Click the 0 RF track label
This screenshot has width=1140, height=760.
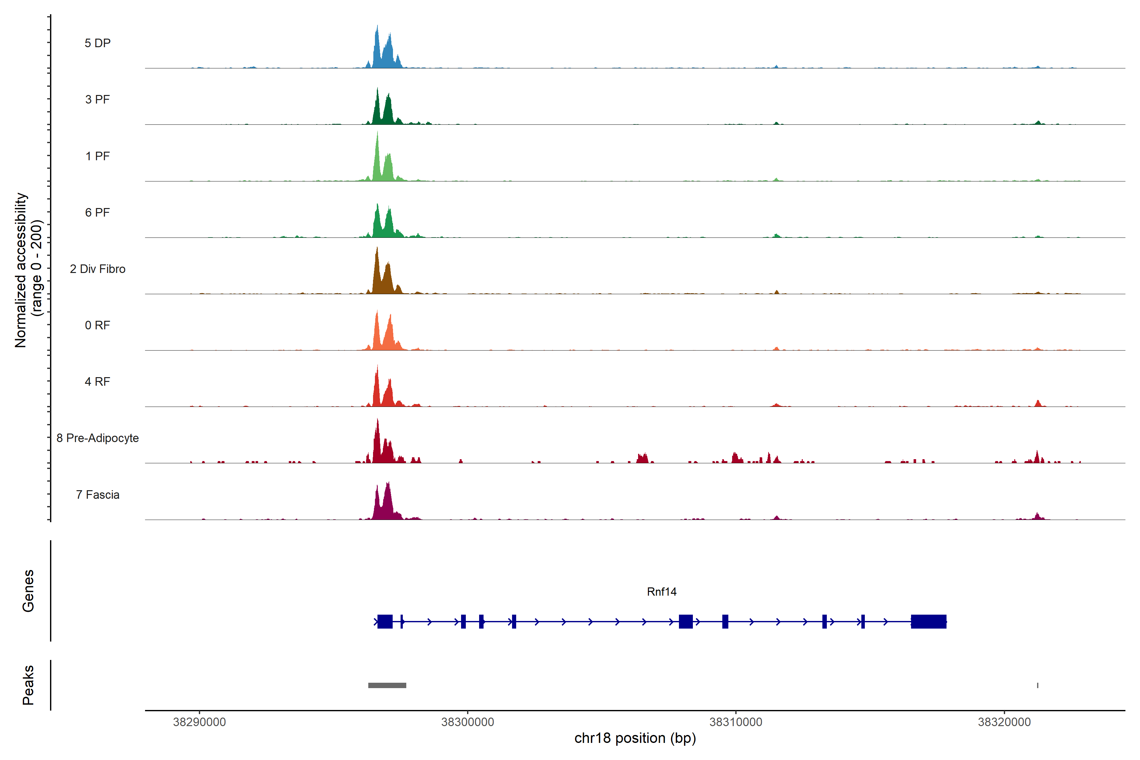(98, 325)
